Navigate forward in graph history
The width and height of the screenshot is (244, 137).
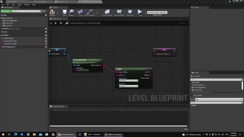(x=61, y=23)
